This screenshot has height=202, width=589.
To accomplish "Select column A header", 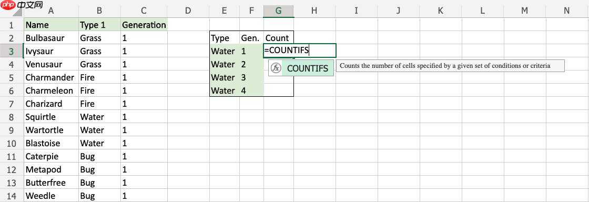I will coord(51,11).
